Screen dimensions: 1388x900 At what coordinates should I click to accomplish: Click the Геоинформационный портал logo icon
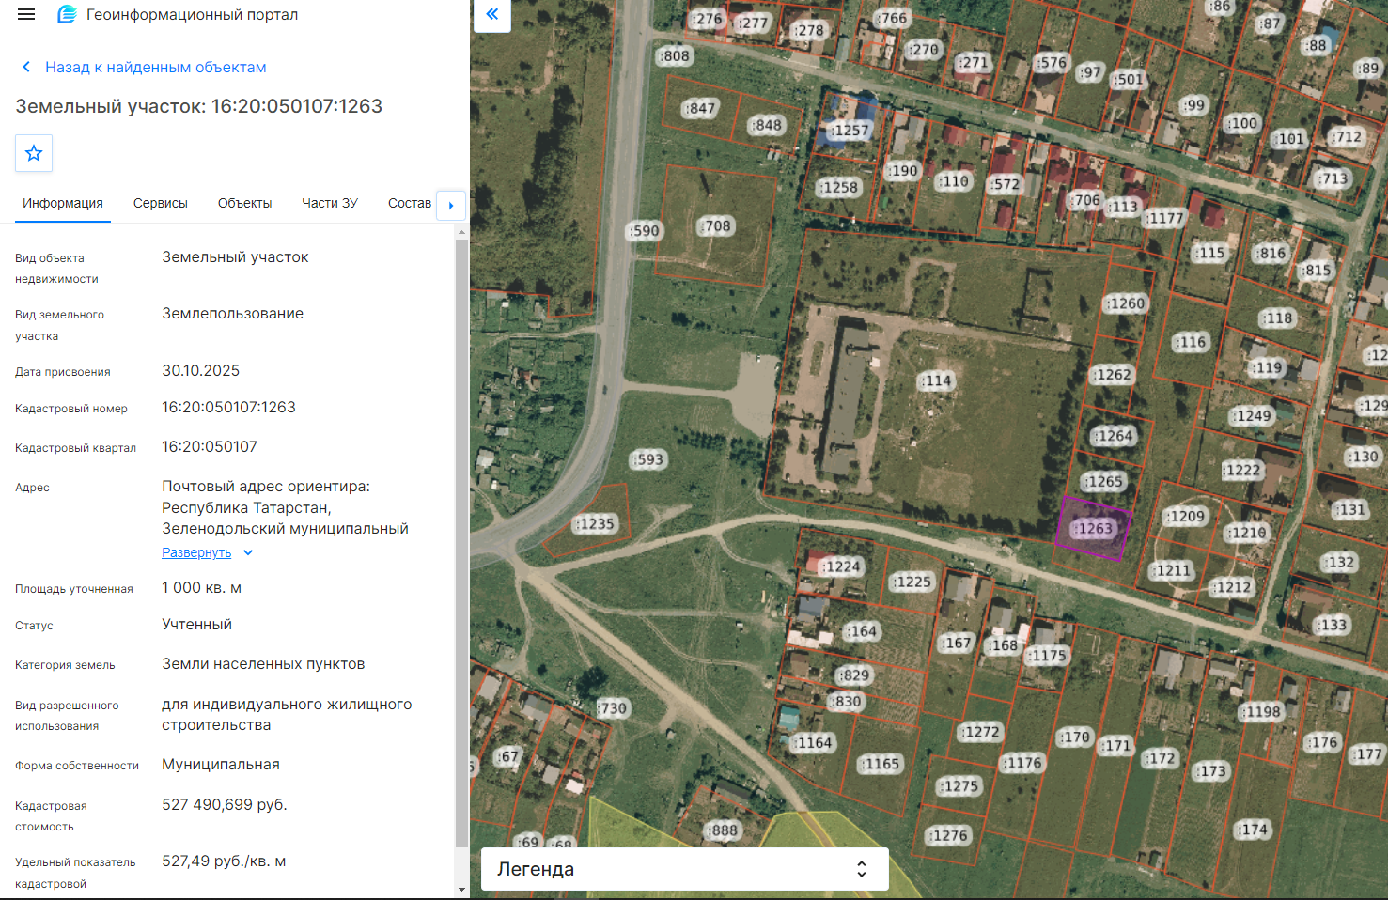coord(67,15)
